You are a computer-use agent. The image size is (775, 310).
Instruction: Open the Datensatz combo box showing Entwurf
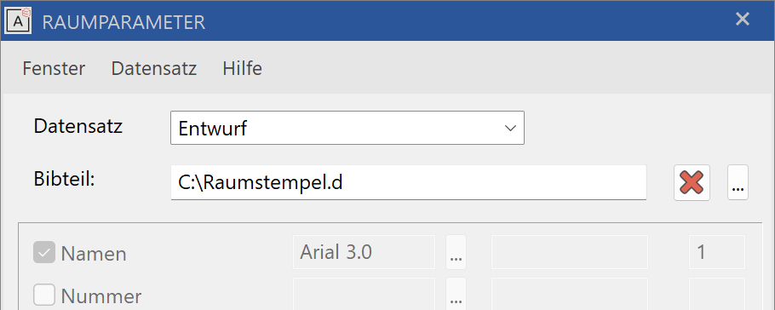point(347,128)
